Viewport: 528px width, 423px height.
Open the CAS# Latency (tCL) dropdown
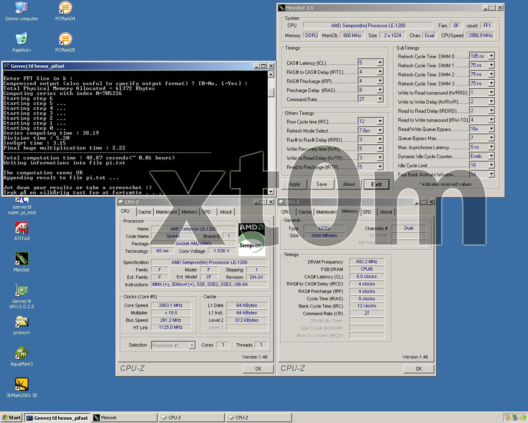(x=380, y=63)
